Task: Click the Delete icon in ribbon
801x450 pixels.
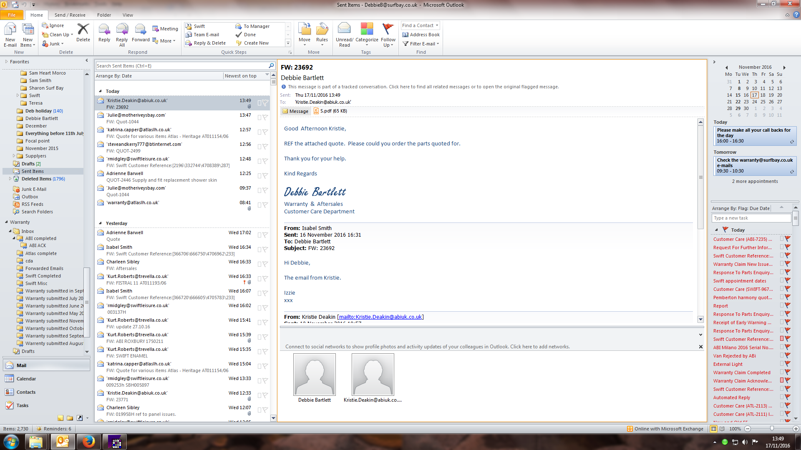Action: tap(83, 30)
